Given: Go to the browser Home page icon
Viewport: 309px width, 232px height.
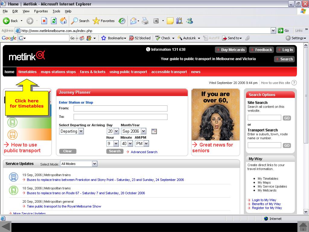Looking at the screenshot, I should coord(63,21).
